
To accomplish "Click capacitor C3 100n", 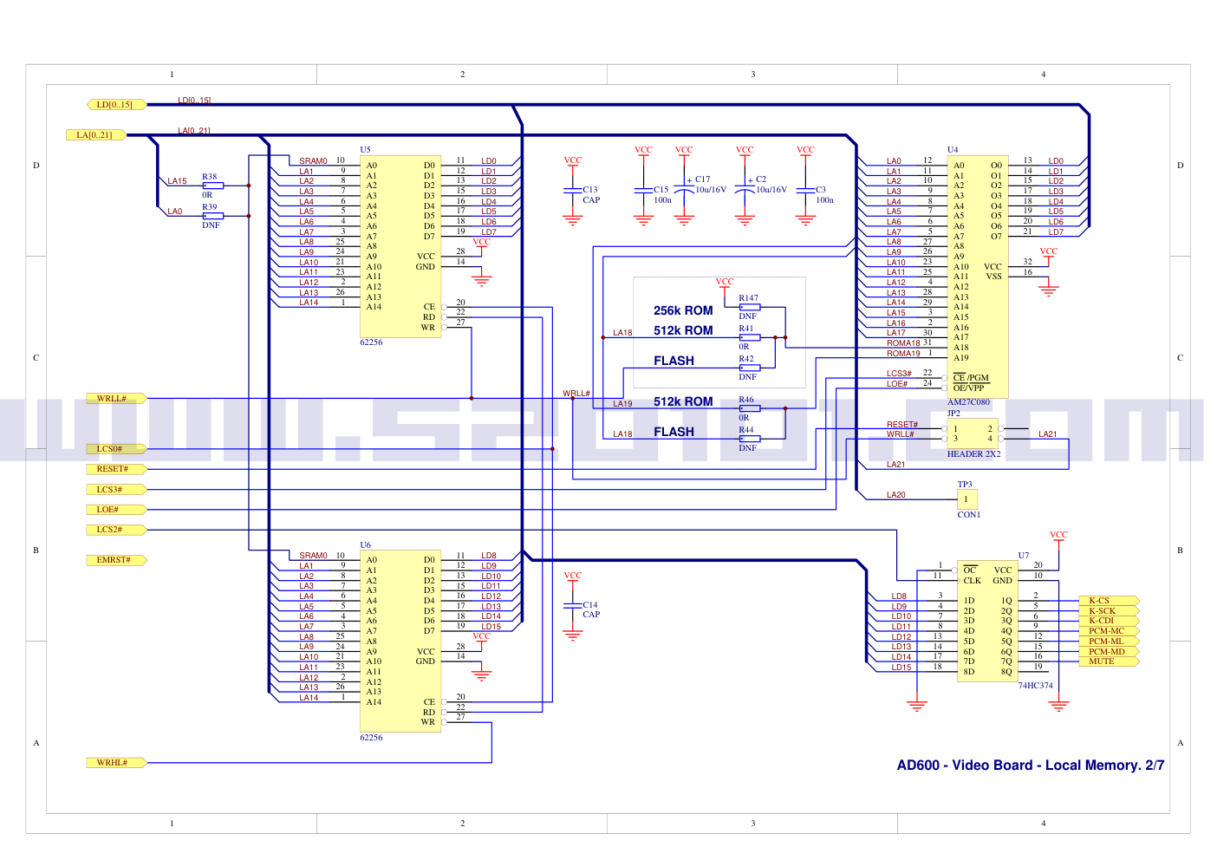I will tap(806, 191).
